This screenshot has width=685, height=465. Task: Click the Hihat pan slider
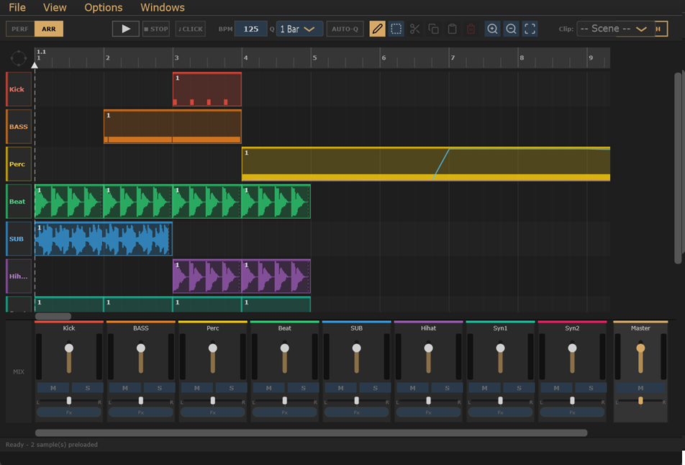pos(428,401)
